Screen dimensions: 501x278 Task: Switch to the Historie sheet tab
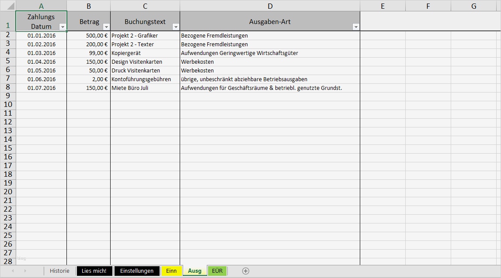(x=59, y=271)
